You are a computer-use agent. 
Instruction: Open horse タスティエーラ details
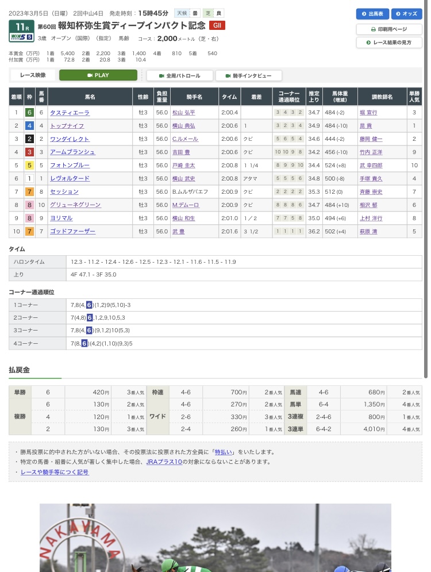(70, 113)
